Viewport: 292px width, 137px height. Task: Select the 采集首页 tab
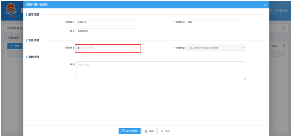(13, 38)
